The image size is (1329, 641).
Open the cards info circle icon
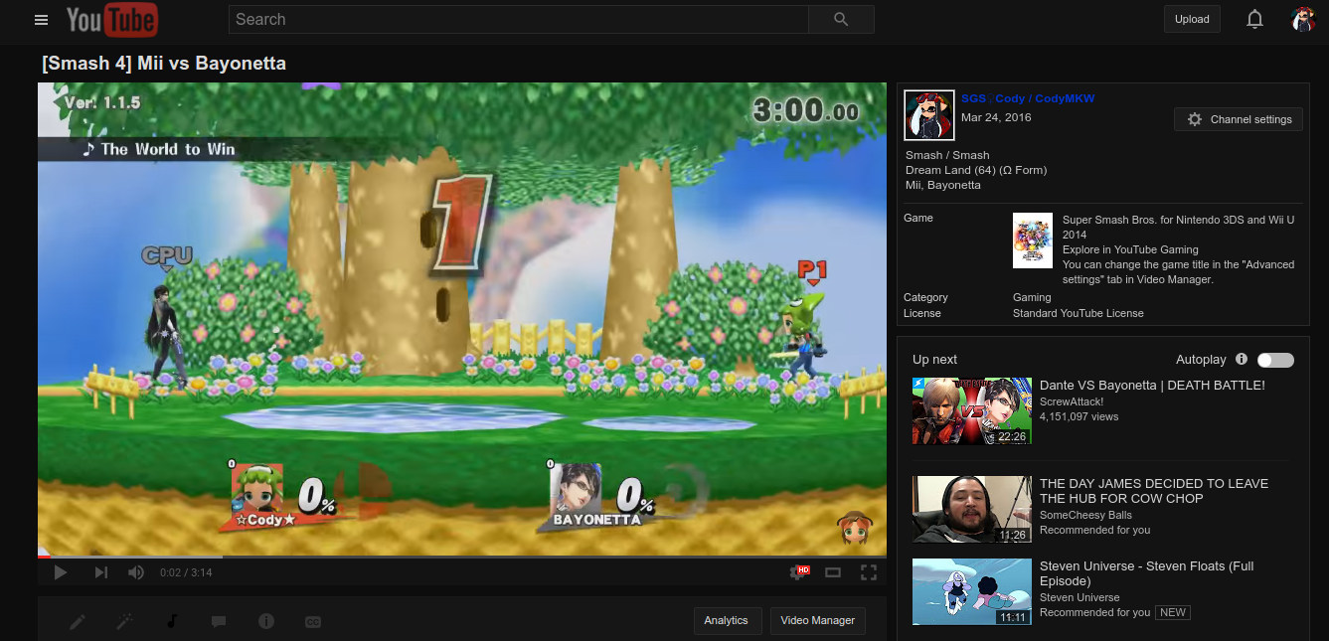tap(265, 621)
